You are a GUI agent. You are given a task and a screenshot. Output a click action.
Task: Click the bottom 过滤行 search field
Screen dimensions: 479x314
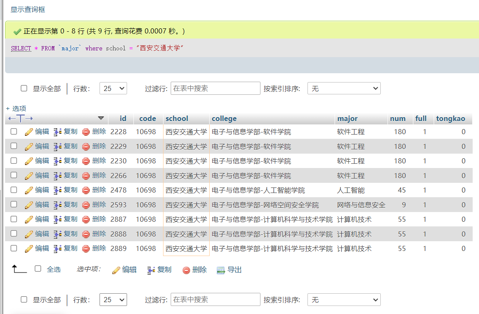pos(216,299)
